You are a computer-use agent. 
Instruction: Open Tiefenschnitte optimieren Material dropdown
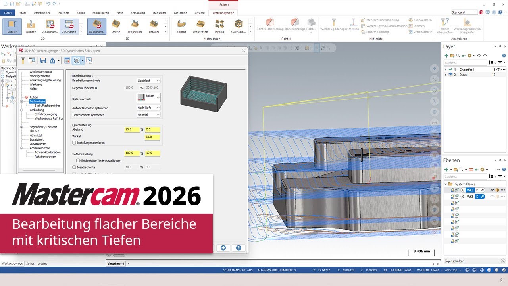(148, 115)
